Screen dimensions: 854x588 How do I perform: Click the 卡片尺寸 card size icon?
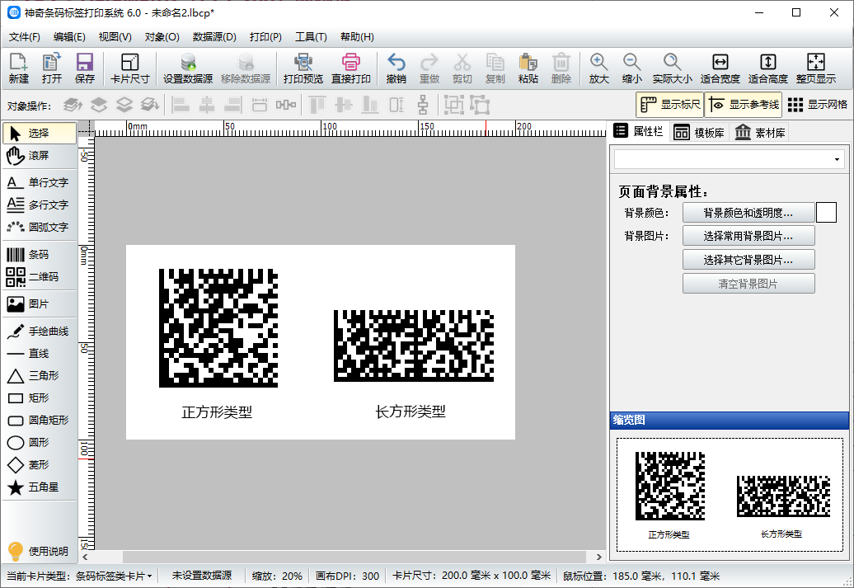click(x=130, y=68)
